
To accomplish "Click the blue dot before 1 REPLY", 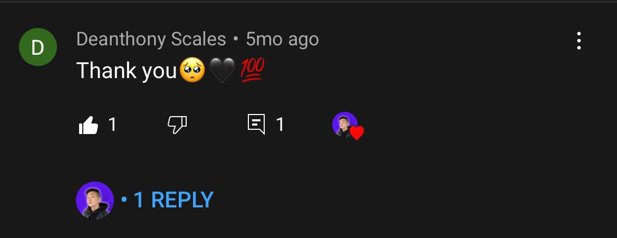I will pyautogui.click(x=124, y=200).
